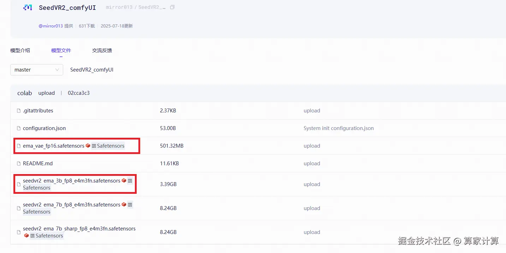Switch to 模型介绍 tab
This screenshot has height=253, width=506.
click(20, 50)
